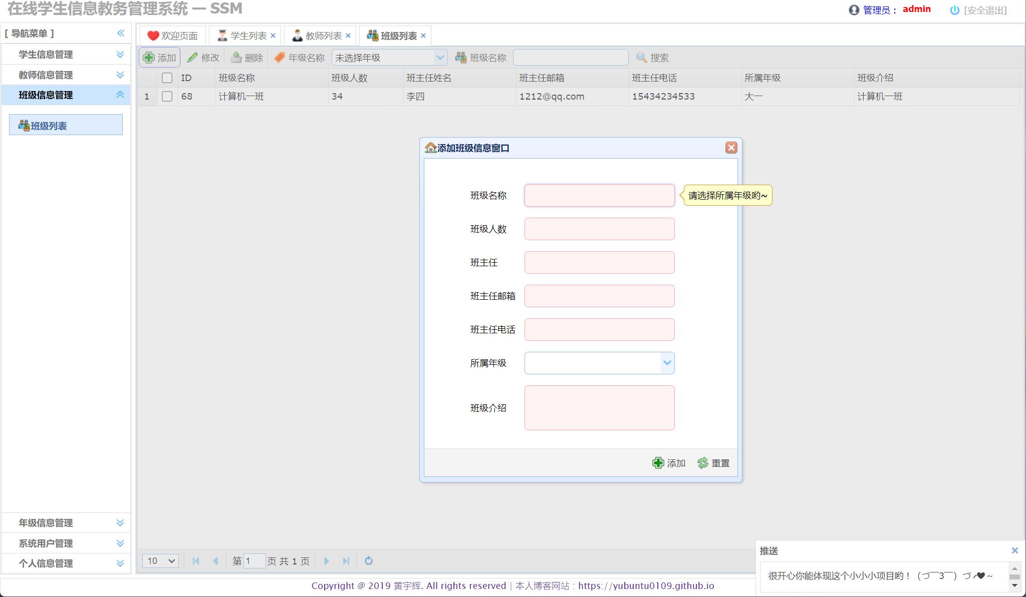Click the 搜索 magnifier icon to search classes

642,57
